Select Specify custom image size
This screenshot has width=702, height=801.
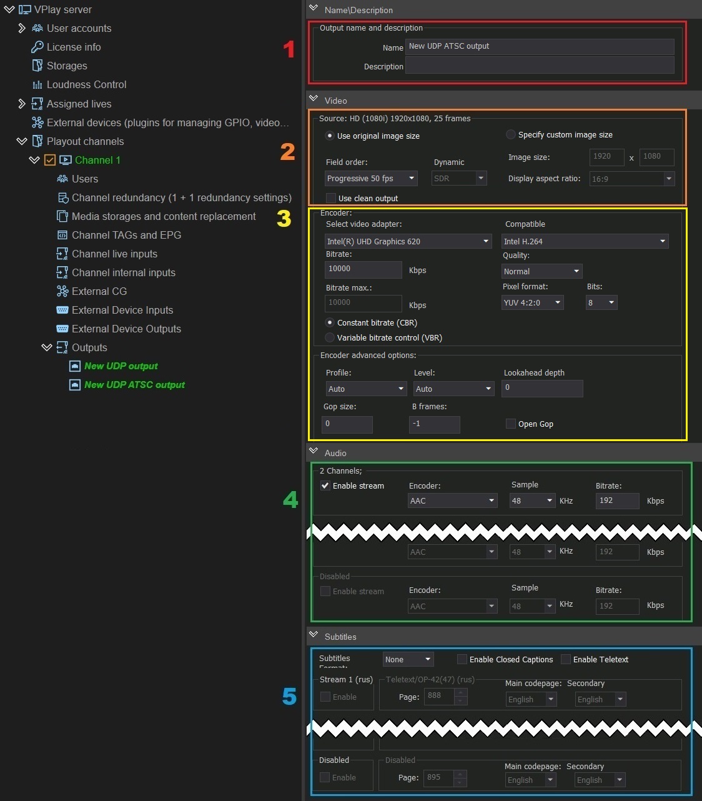(x=510, y=134)
